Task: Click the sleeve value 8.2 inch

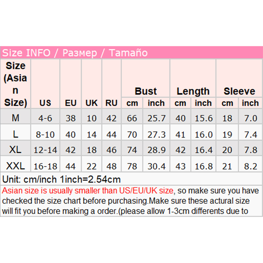Action: coord(250,166)
